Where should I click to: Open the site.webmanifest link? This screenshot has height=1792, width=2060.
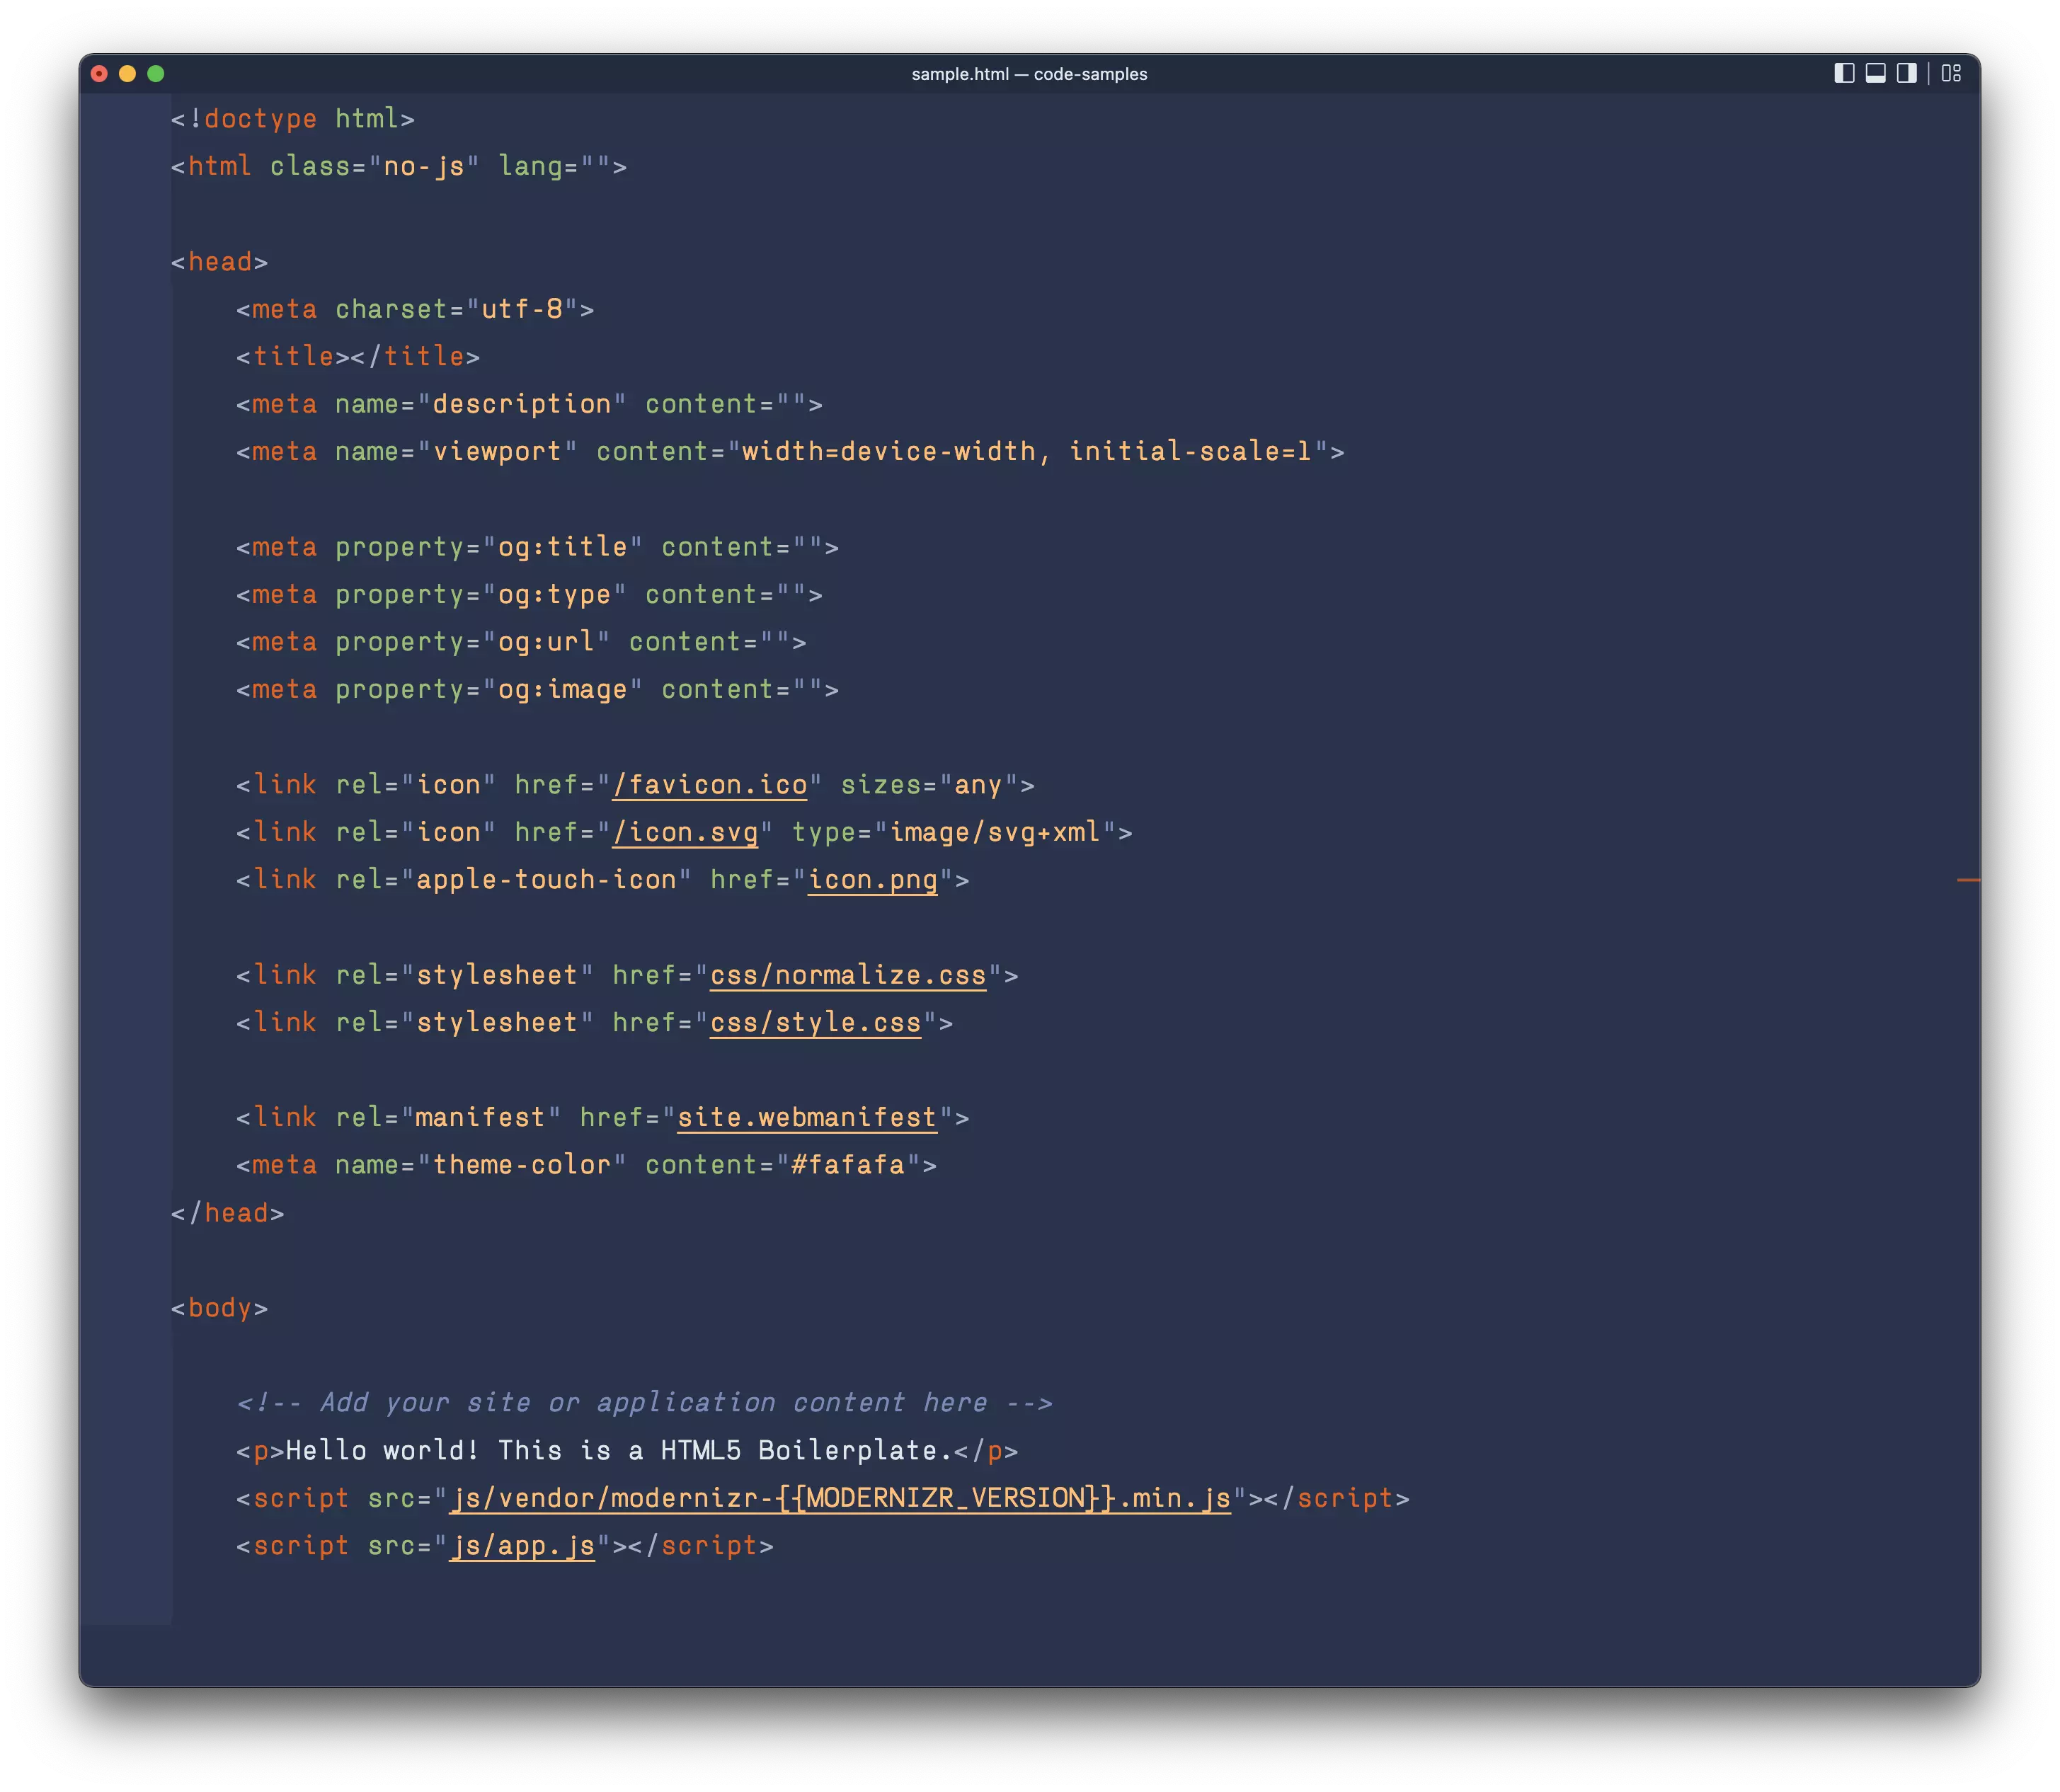pyautogui.click(x=807, y=1118)
